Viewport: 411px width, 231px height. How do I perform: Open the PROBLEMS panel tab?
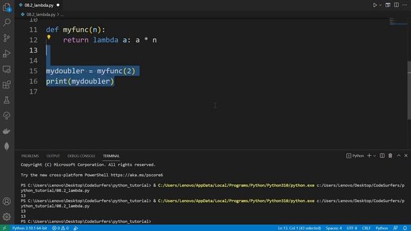click(x=30, y=156)
